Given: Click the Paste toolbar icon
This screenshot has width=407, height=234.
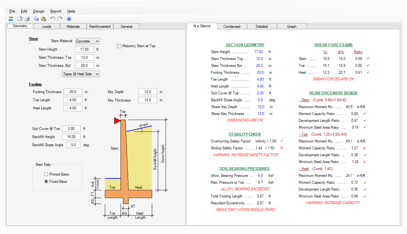Looking at the screenshot, I should click(x=43, y=18).
